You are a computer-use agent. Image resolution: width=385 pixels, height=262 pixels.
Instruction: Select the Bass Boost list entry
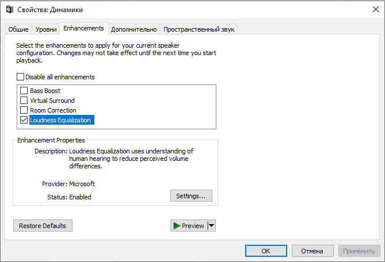click(45, 91)
